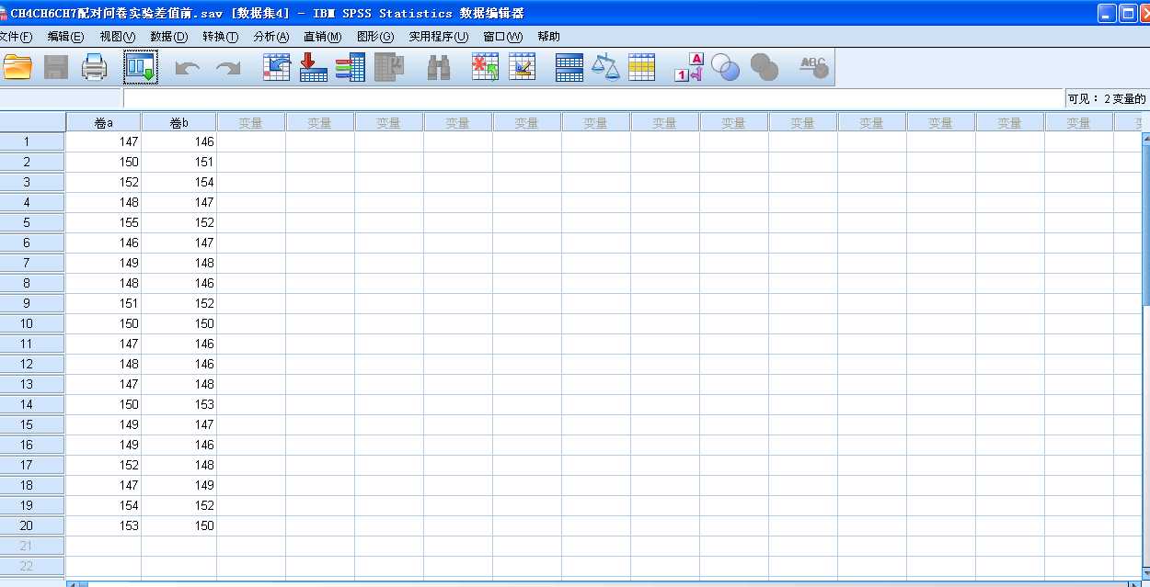Click the horizontal scrollbar right arrow

[1133, 584]
